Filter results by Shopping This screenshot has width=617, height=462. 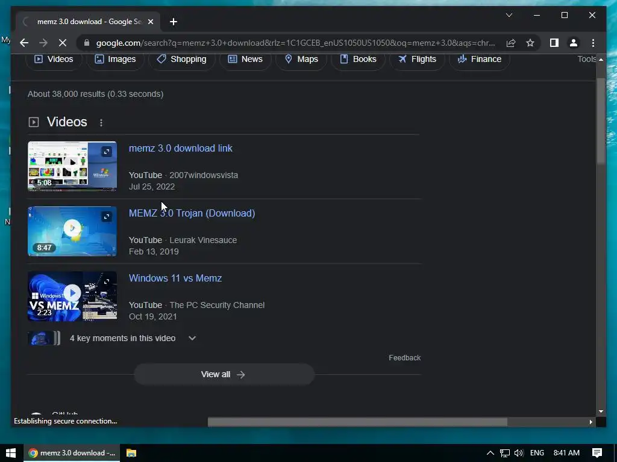[181, 59]
